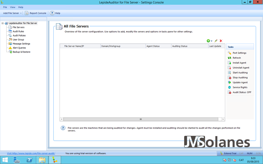Click the Port Settings wrench icon
The width and height of the screenshot is (263, 164).
tap(229, 53)
